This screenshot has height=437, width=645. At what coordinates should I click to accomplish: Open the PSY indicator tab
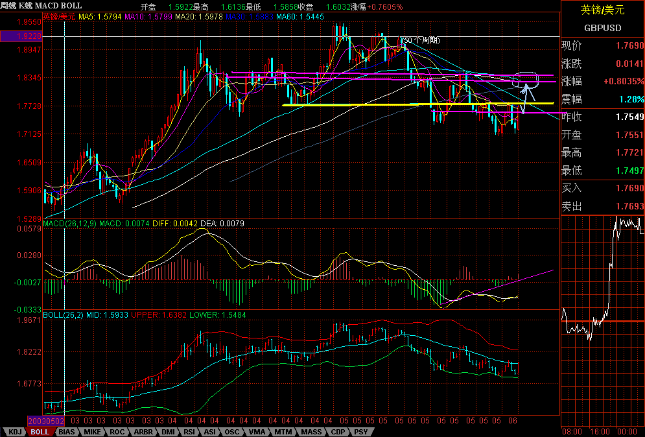[361, 432]
